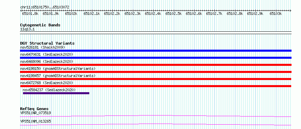Select the red bar below the nsv4198150 label
Viewport: 301px width, 129px height.
156,72
